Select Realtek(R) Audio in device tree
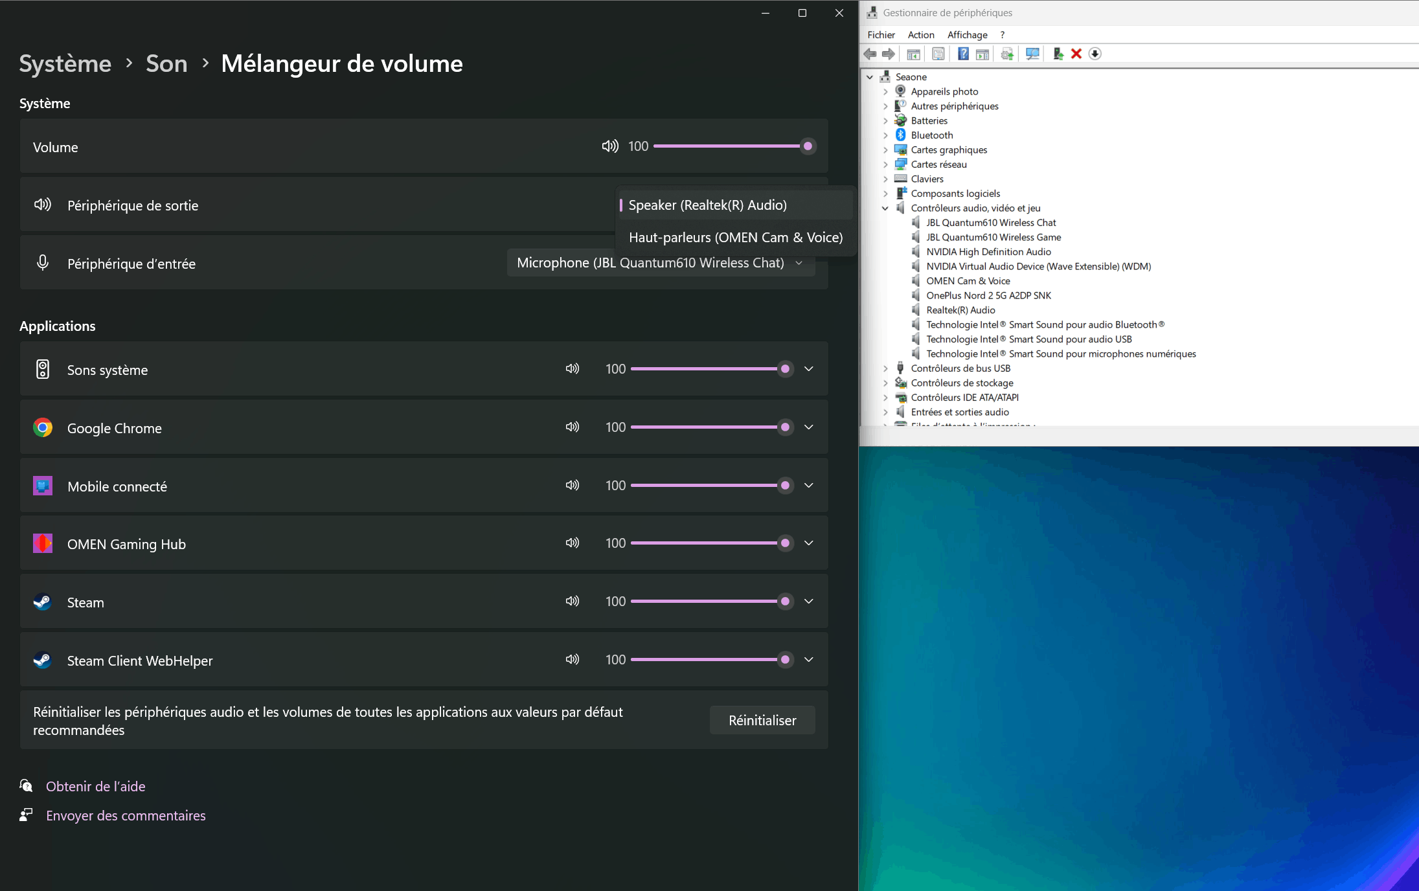Screen dimensions: 1419x891 [960, 310]
